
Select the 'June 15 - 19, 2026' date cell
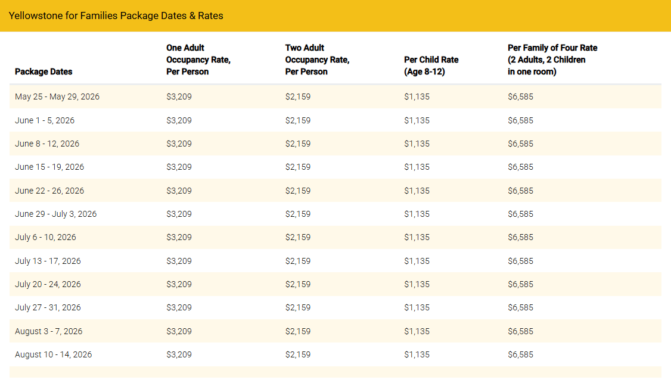click(49, 167)
